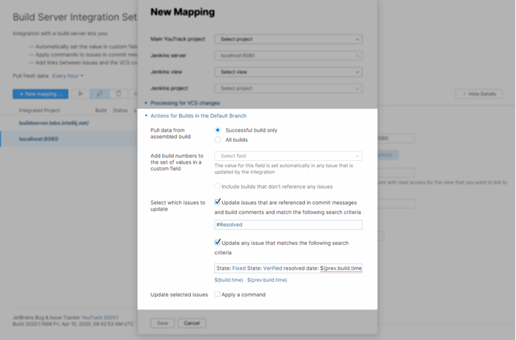Click the delete trash icon
This screenshot has height=340, width=516.
coord(118,94)
